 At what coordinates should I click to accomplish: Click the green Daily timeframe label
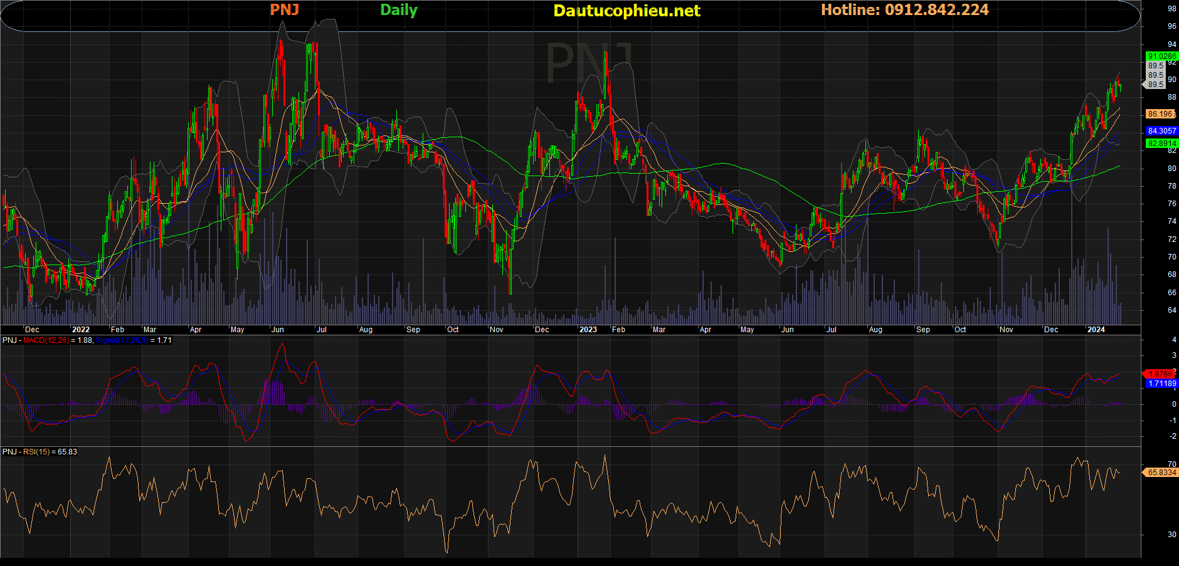coord(398,10)
